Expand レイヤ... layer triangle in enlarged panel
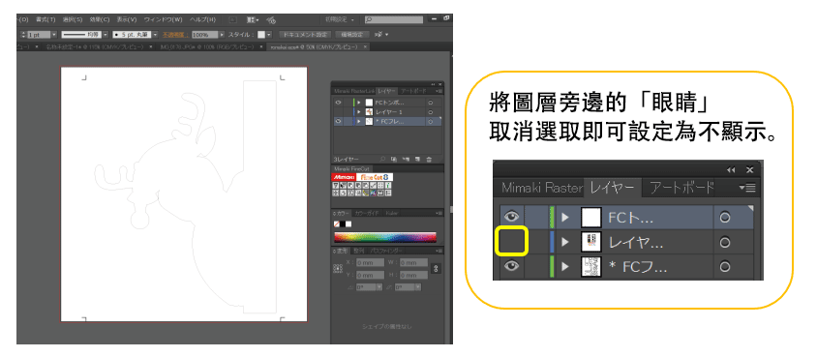The height and width of the screenshot is (357, 817). pos(565,242)
